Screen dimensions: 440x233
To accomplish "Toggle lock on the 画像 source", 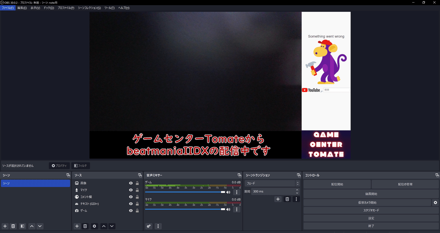I will pyautogui.click(x=137, y=183).
